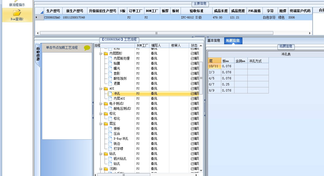The height and width of the screenshot is (176, 324).
Task: Collapse the 棕化 tree node
Action: [x=101, y=113]
